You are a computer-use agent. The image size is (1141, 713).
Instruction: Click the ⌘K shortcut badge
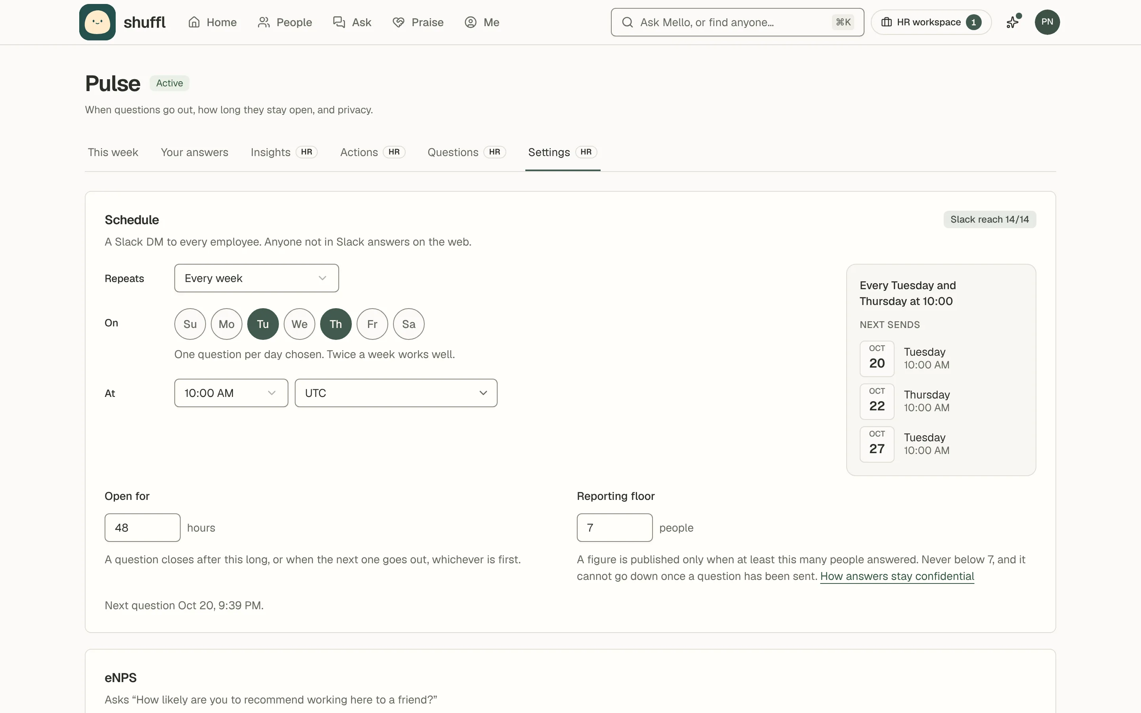tap(843, 22)
